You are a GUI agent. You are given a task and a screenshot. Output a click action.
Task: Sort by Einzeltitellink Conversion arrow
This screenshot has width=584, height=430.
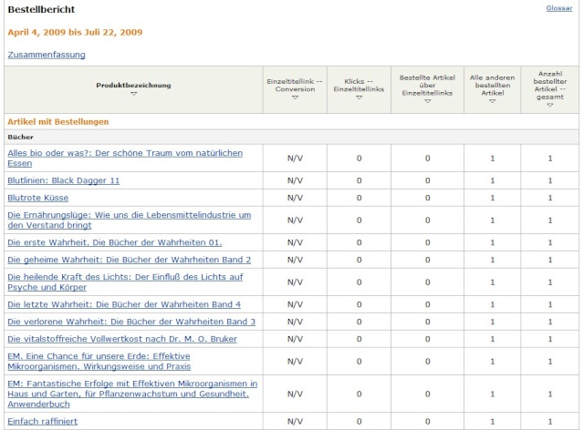coord(295,97)
